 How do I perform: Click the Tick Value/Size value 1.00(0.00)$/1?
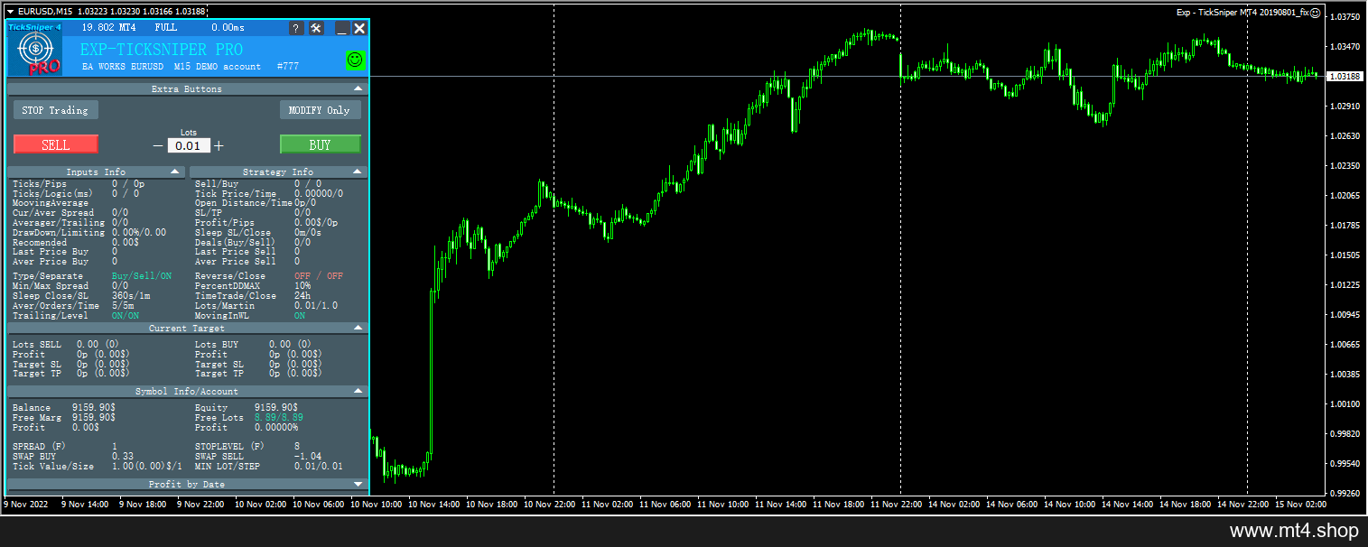point(148,467)
